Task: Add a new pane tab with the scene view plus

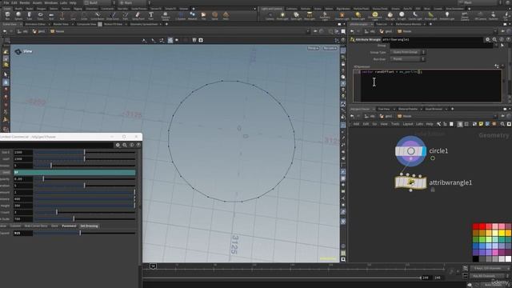Action: coord(166,24)
